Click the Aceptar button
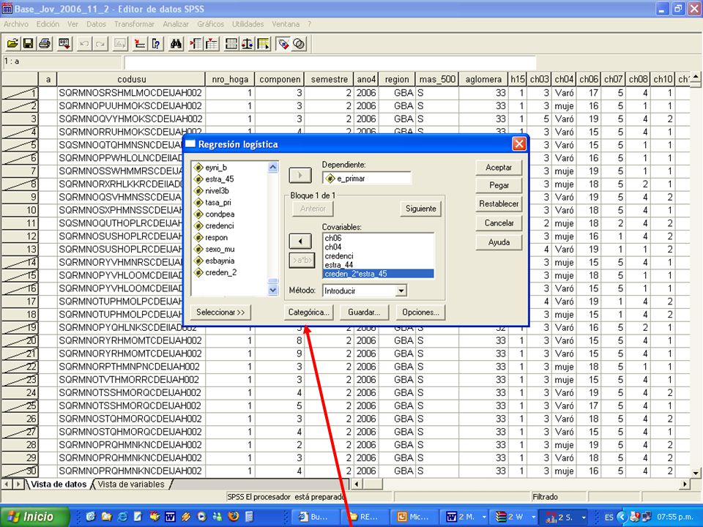The width and height of the screenshot is (703, 527). [499, 167]
